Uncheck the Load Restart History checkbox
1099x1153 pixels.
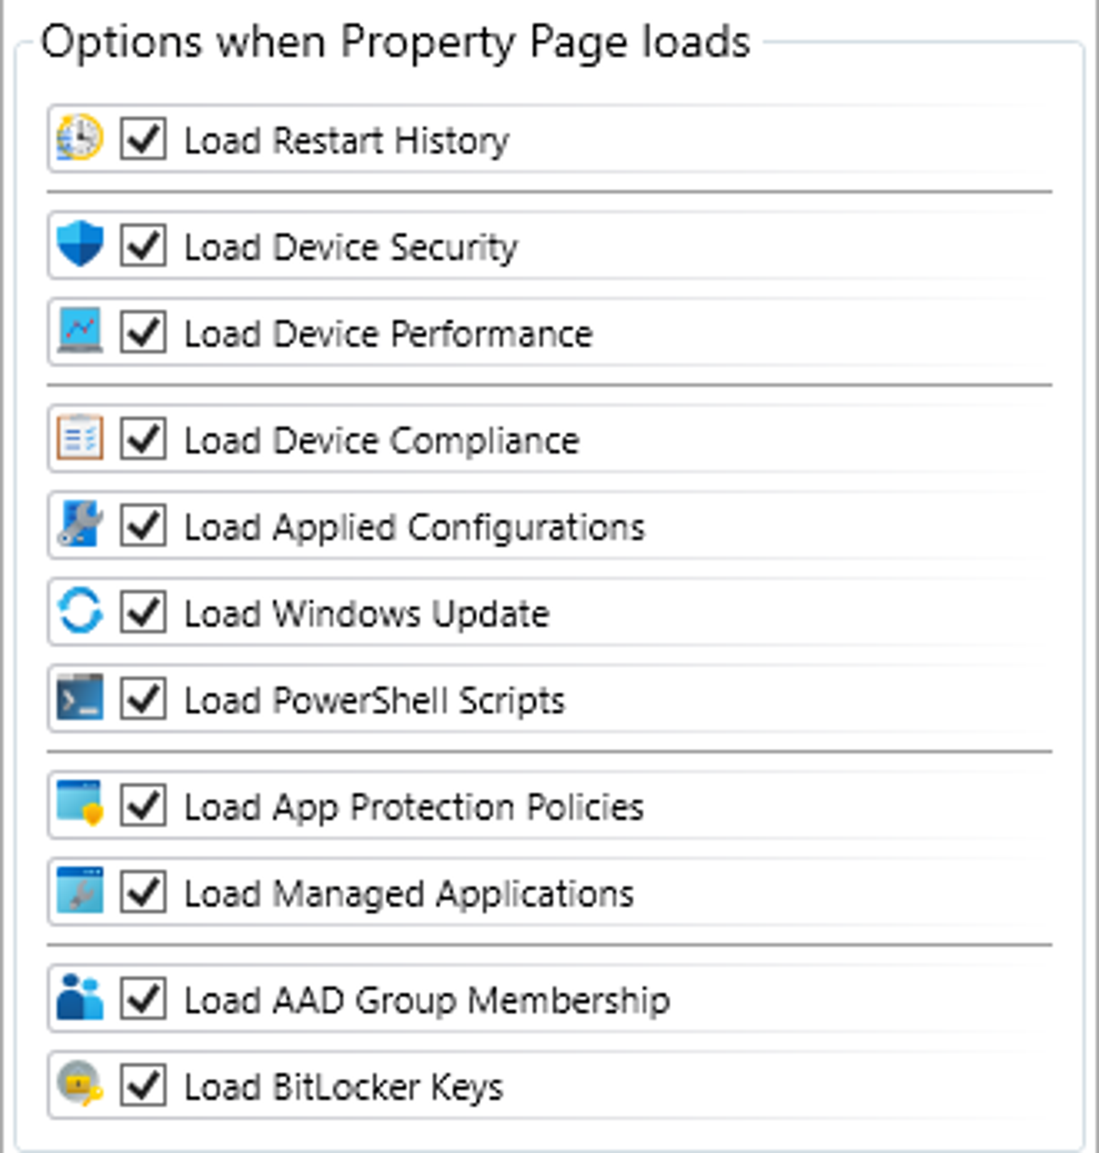pos(143,138)
